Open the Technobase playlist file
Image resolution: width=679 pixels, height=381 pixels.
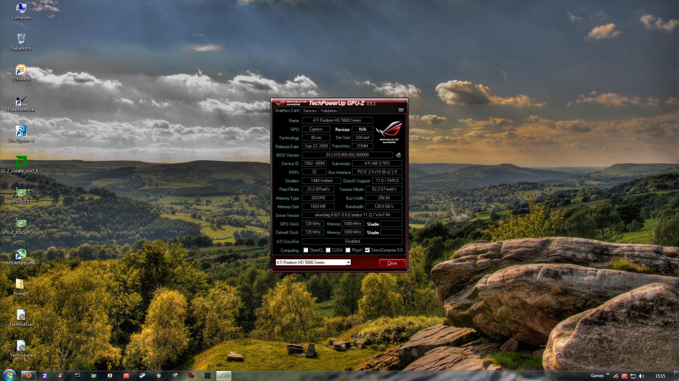click(x=21, y=349)
